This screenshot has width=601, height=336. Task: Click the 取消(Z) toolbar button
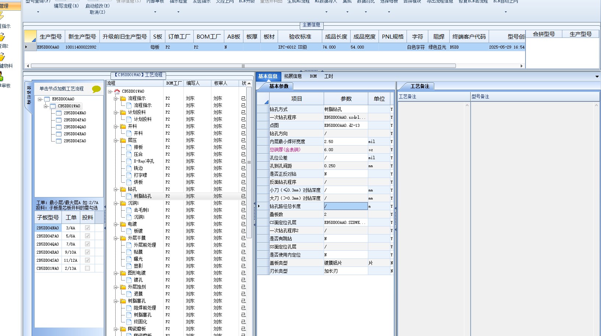98,12
